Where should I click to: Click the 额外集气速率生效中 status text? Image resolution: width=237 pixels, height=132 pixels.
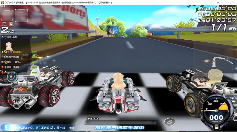point(120,128)
